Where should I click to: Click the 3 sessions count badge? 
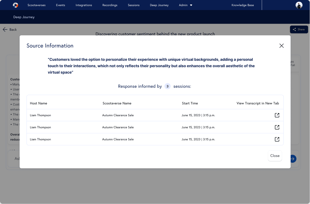(167, 86)
